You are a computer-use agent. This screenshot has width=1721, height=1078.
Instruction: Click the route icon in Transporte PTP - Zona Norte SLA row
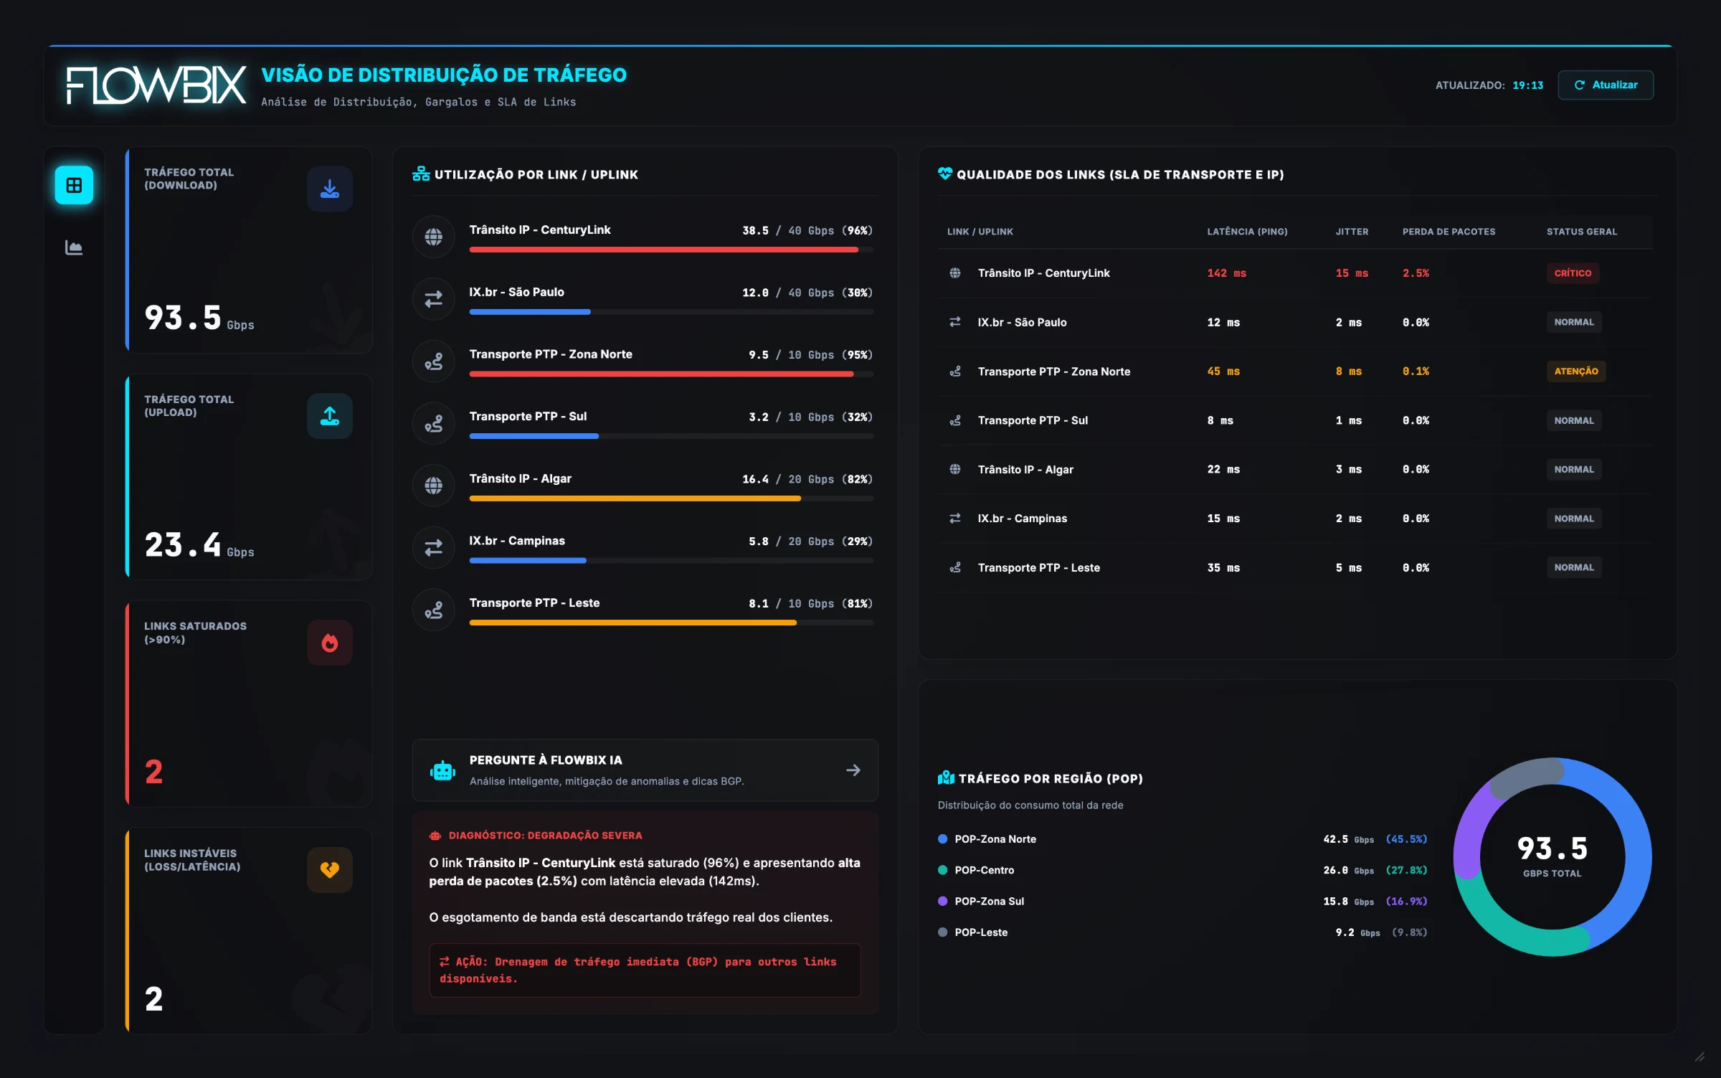coord(955,372)
